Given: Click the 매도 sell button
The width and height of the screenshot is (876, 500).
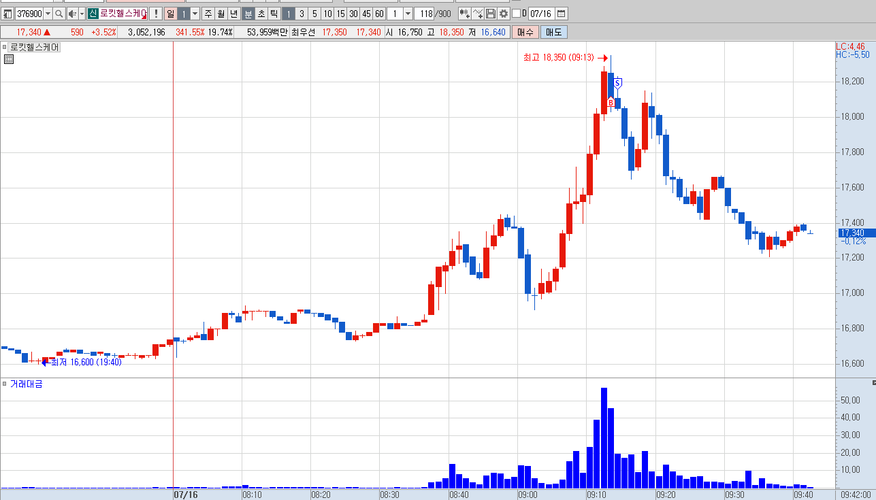Looking at the screenshot, I should pyautogui.click(x=554, y=32).
